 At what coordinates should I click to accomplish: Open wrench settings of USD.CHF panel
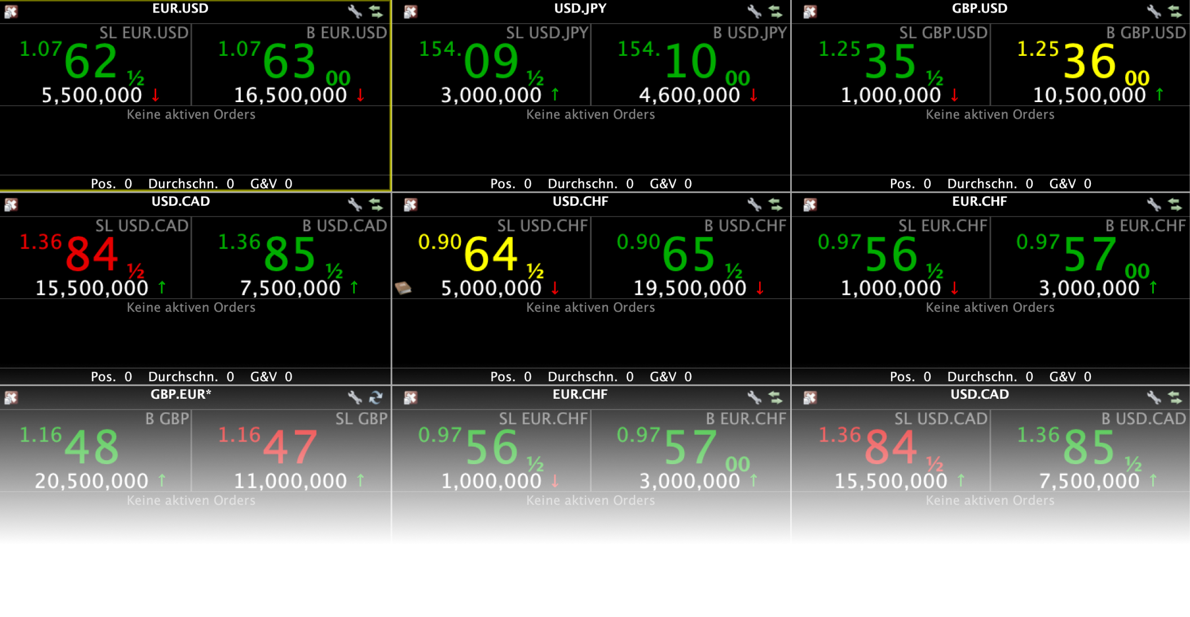pos(754,204)
